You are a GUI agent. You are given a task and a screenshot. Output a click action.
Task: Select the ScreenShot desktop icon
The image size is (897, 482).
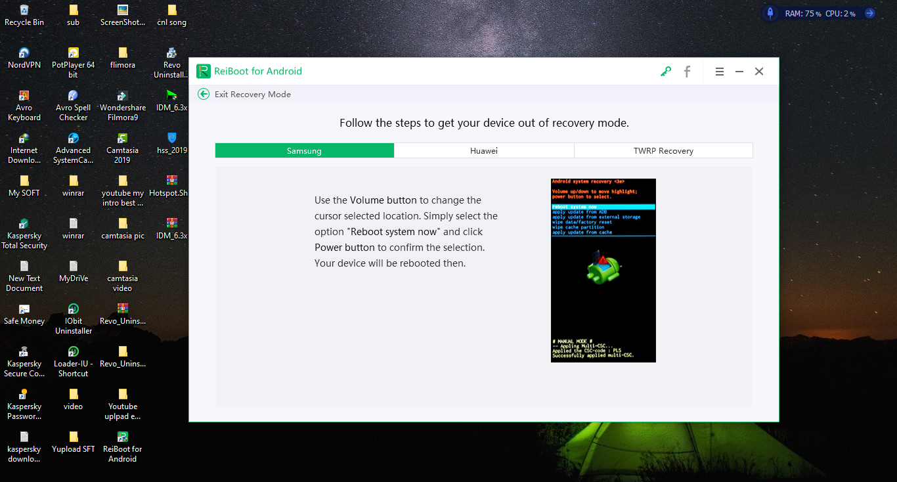tap(123, 15)
